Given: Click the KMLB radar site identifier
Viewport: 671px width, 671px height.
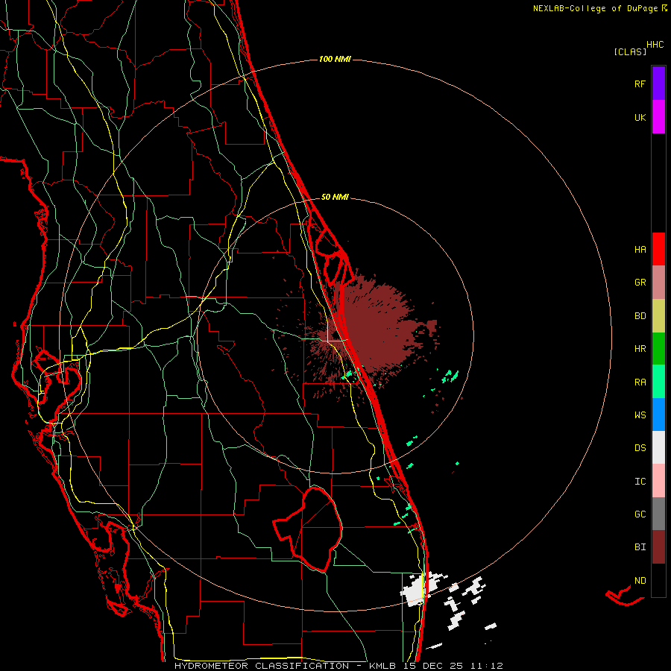Looking at the screenshot, I should [x=382, y=666].
